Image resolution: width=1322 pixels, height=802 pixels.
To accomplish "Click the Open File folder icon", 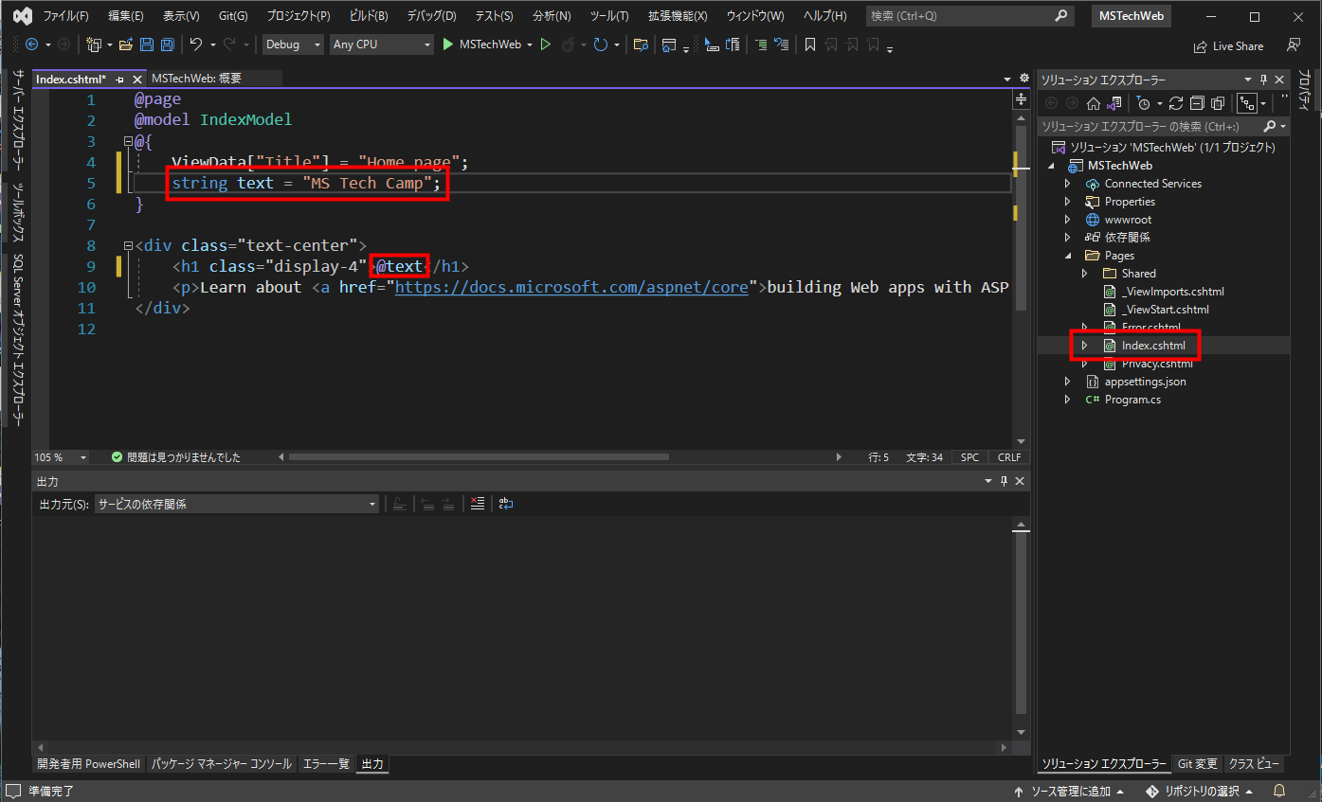I will [x=126, y=45].
